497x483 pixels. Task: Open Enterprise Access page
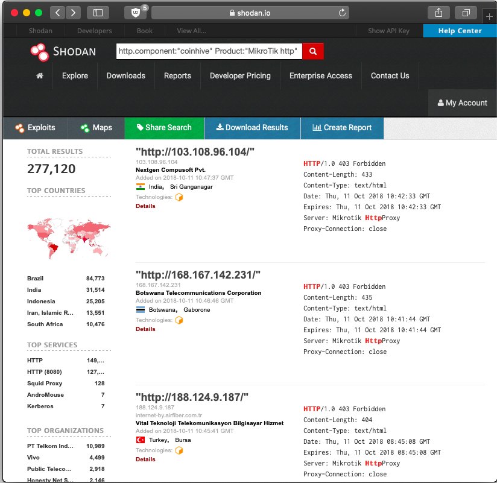[321, 76]
